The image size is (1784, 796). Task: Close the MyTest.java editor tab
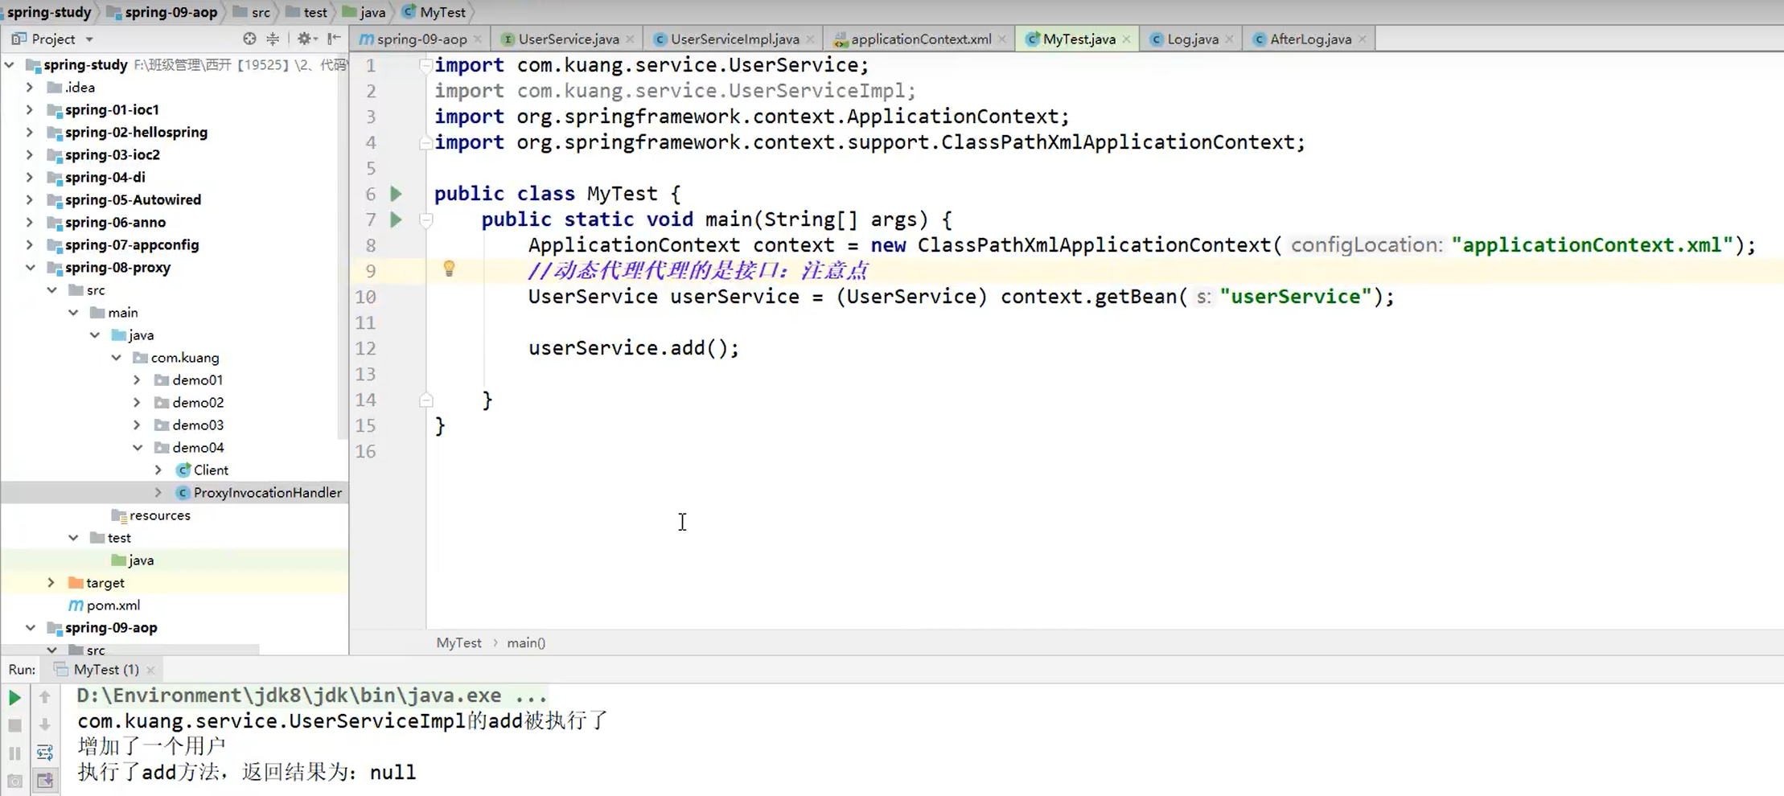(1127, 39)
